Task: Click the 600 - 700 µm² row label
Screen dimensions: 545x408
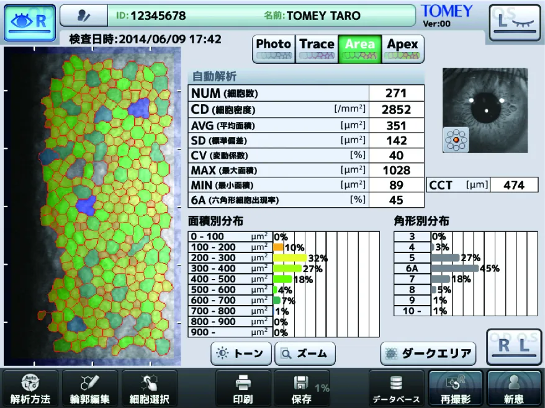Action: (230, 300)
